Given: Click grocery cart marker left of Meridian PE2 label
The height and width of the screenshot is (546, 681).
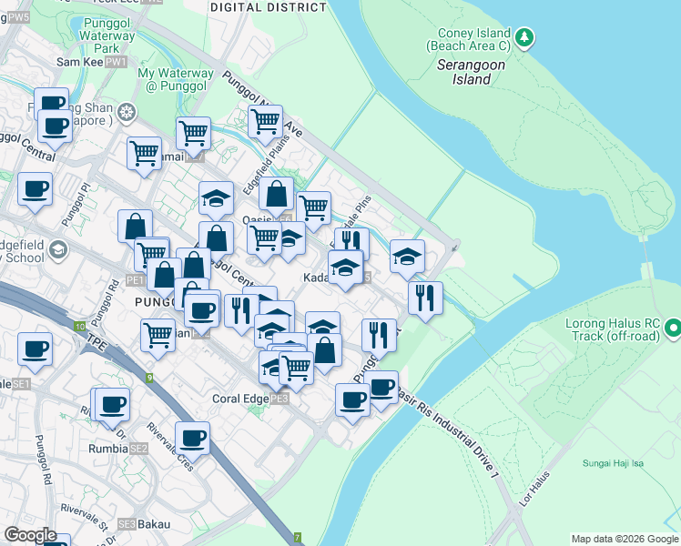Looking at the screenshot, I should coord(158,338).
